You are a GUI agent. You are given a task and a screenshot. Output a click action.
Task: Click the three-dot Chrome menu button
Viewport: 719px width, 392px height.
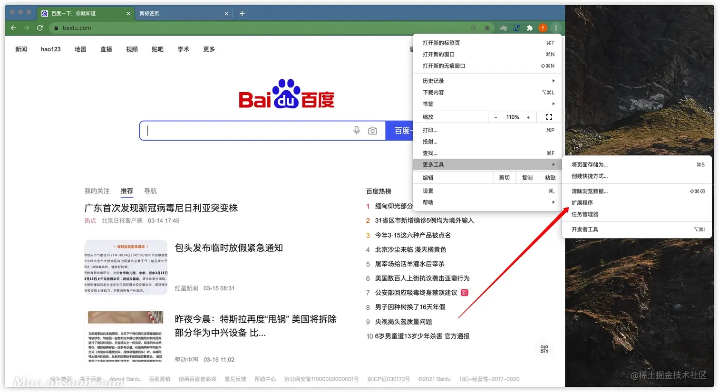coord(555,28)
